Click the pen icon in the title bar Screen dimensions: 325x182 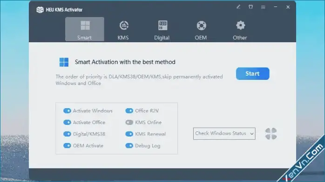pyautogui.click(x=238, y=7)
